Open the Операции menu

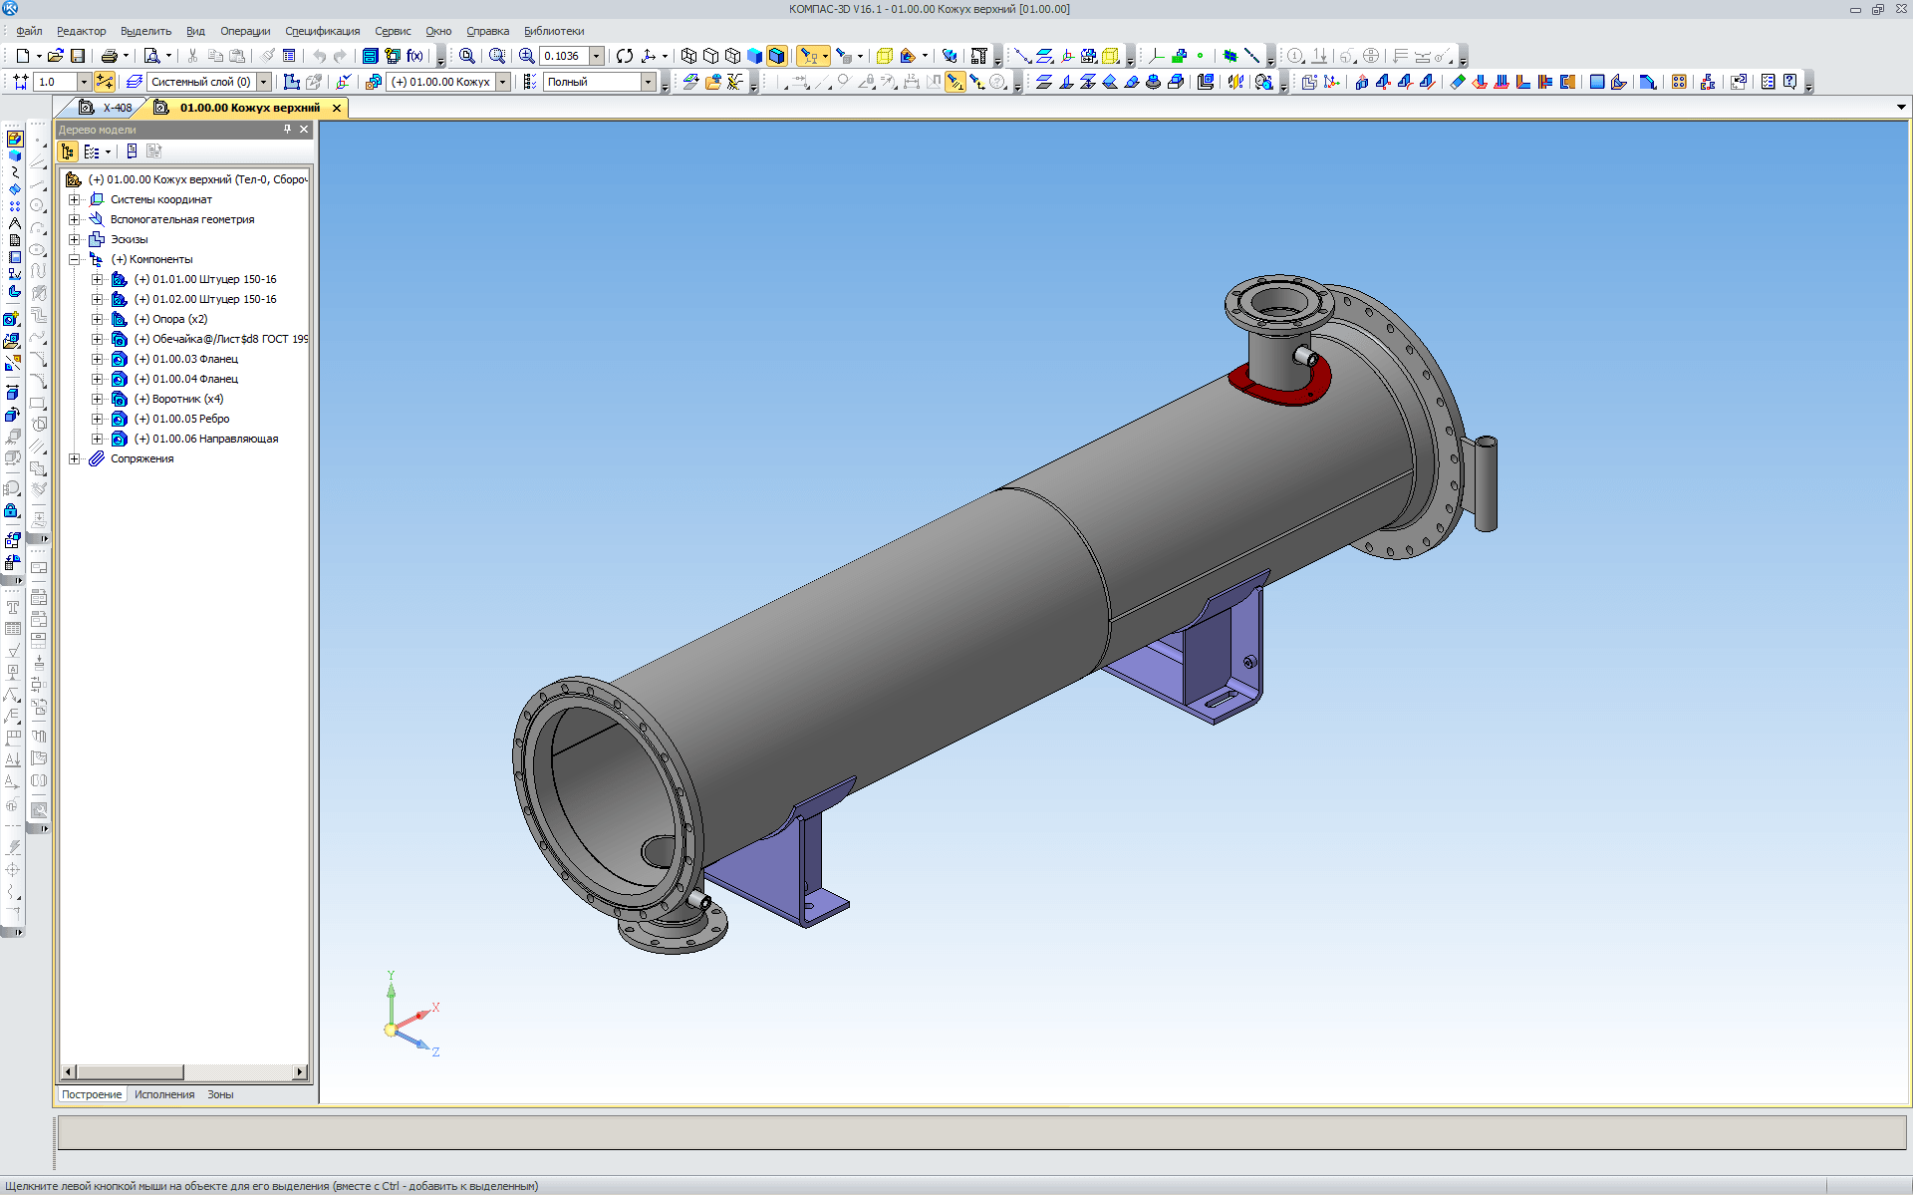click(244, 31)
